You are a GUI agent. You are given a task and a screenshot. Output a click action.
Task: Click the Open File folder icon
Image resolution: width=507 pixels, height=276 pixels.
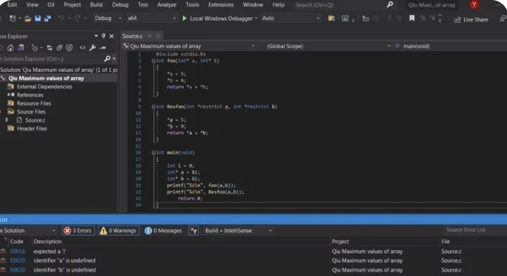point(28,19)
